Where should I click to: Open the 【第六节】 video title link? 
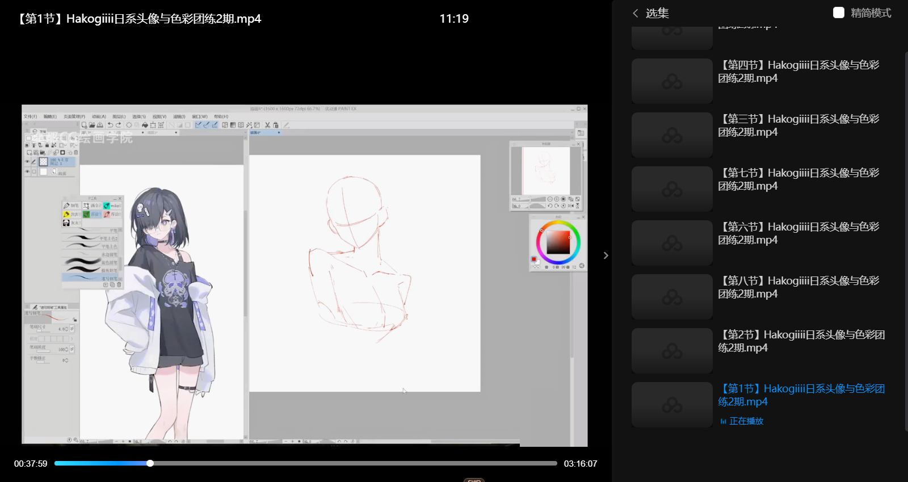(798, 233)
